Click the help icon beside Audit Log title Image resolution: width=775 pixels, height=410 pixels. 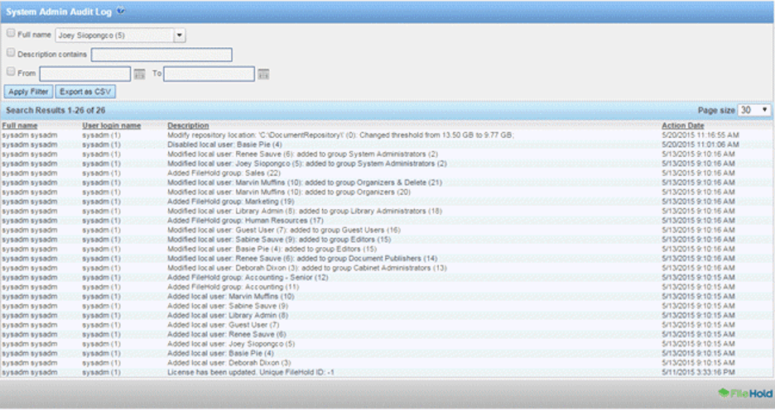pyautogui.click(x=122, y=11)
